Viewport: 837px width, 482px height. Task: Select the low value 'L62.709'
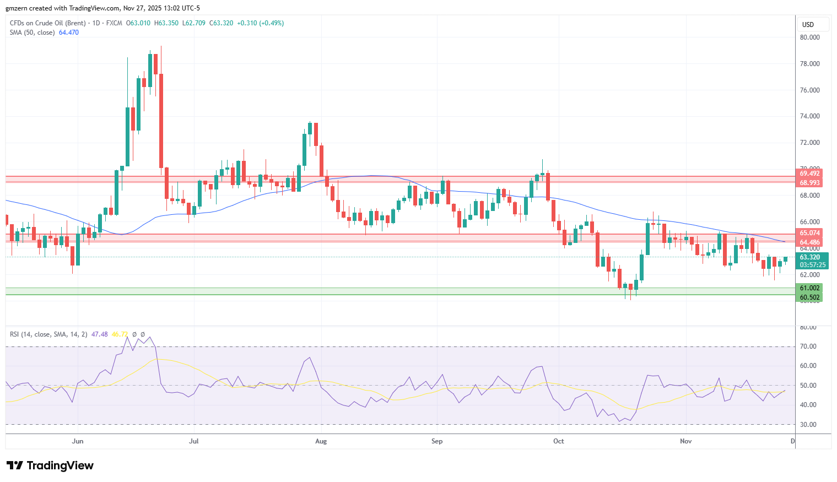pyautogui.click(x=194, y=23)
